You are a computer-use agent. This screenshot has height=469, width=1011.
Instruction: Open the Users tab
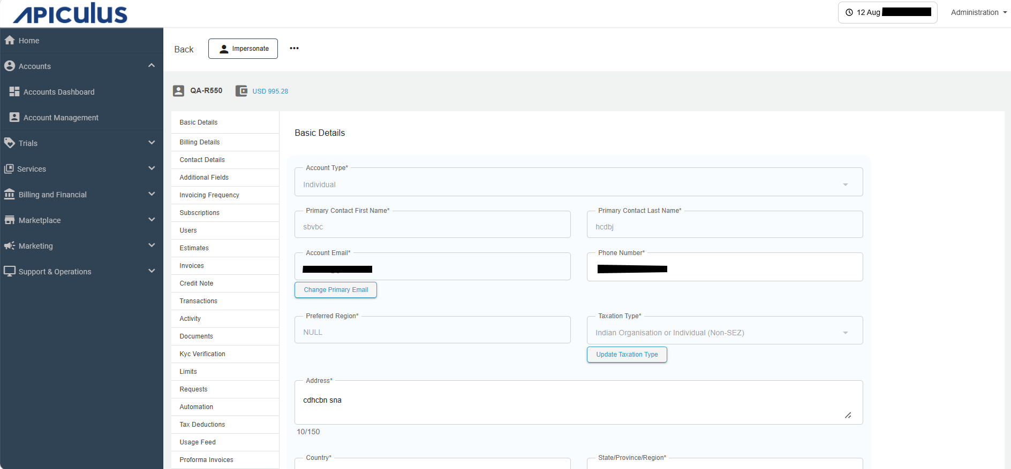(x=225, y=230)
